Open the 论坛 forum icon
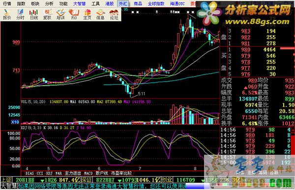The image size is (295, 190). pos(114,14)
